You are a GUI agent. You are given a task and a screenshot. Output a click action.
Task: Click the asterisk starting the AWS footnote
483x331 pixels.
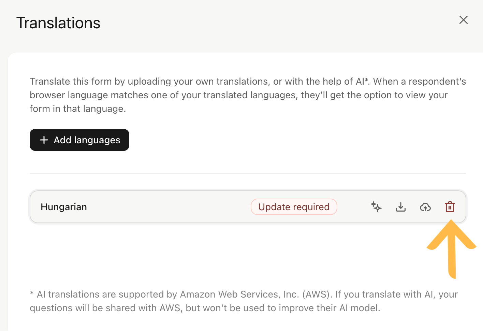32,293
